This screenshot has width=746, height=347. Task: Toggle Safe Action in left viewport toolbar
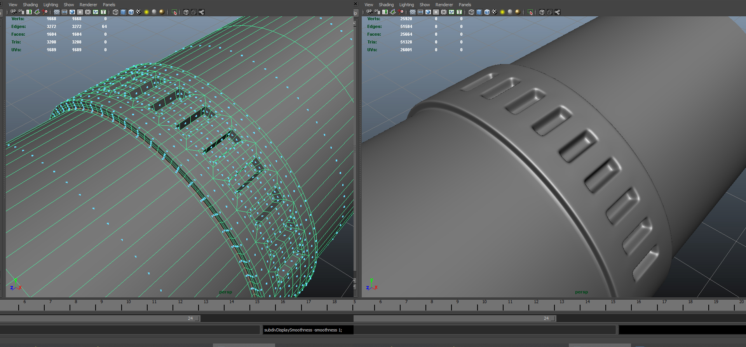[96, 12]
